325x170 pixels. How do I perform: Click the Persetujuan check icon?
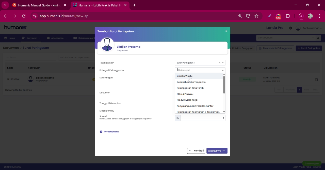(x=101, y=132)
